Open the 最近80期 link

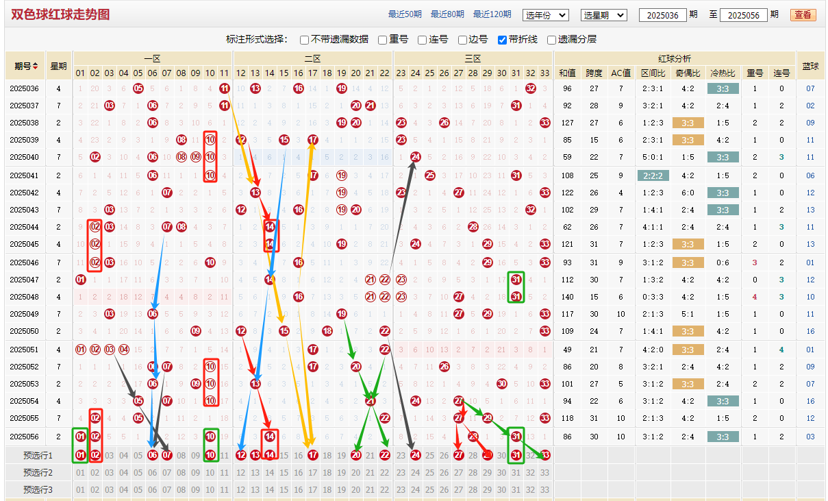click(447, 14)
